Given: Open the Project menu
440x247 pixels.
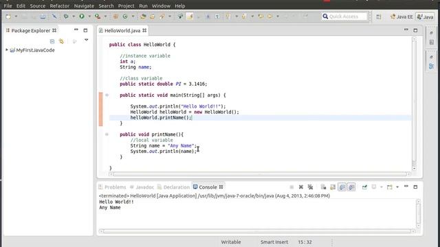Looking at the screenshot, I should [126, 5].
